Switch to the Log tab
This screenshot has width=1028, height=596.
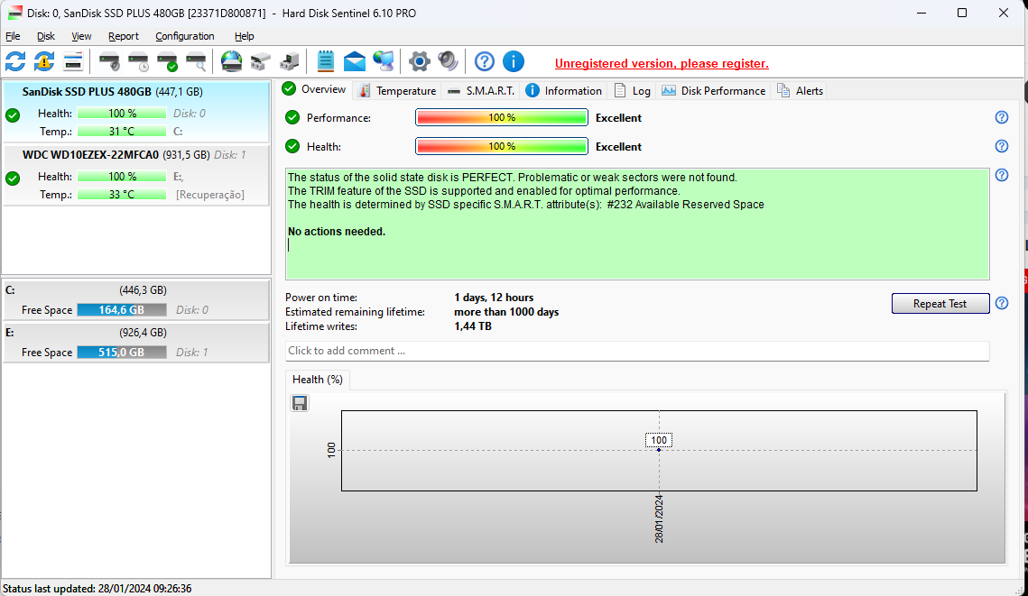633,90
